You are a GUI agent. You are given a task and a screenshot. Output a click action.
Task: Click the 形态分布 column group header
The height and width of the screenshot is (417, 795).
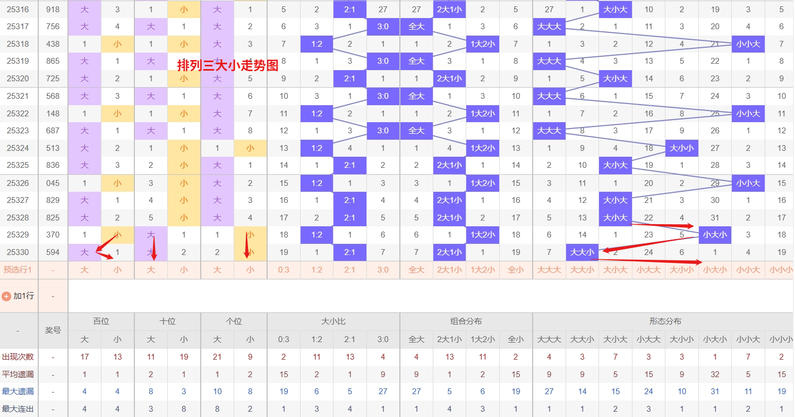click(665, 321)
